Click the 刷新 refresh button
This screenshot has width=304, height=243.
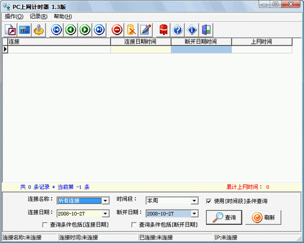(x=263, y=217)
